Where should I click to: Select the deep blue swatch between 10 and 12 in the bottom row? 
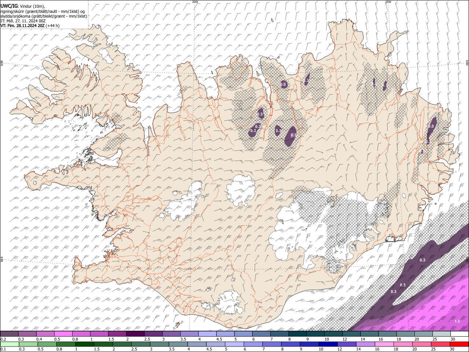[328, 344]
